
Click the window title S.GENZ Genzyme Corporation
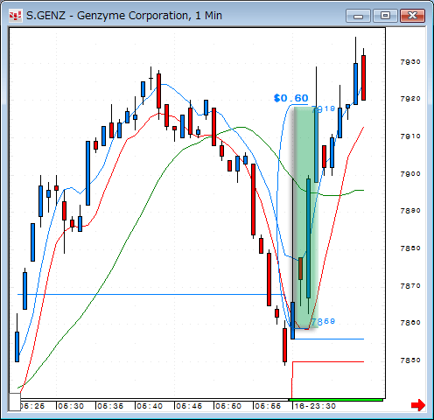click(x=124, y=16)
